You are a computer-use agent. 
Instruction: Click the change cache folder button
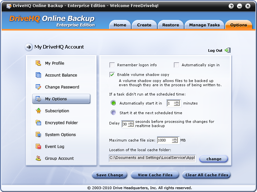click(x=214, y=159)
